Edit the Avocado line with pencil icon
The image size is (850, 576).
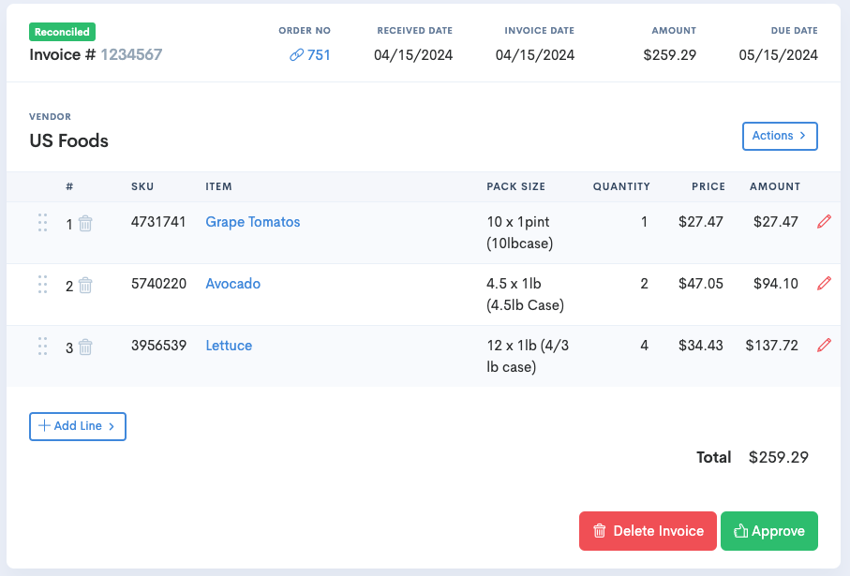[824, 284]
